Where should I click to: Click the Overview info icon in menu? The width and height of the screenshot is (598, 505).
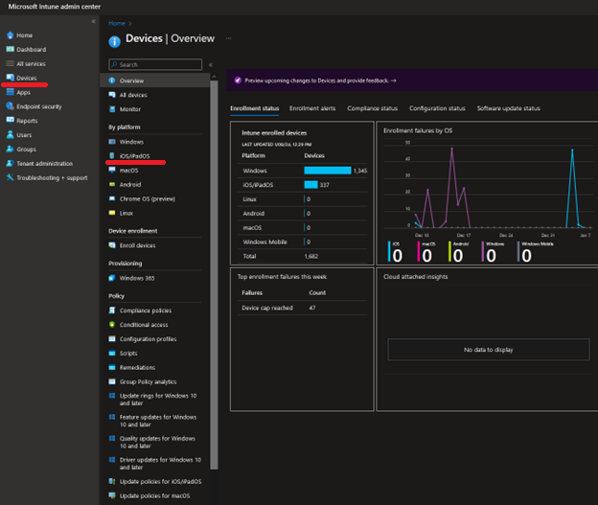coord(112,80)
